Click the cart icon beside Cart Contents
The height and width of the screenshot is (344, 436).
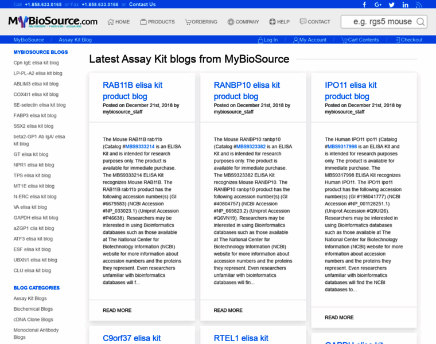click(x=344, y=40)
